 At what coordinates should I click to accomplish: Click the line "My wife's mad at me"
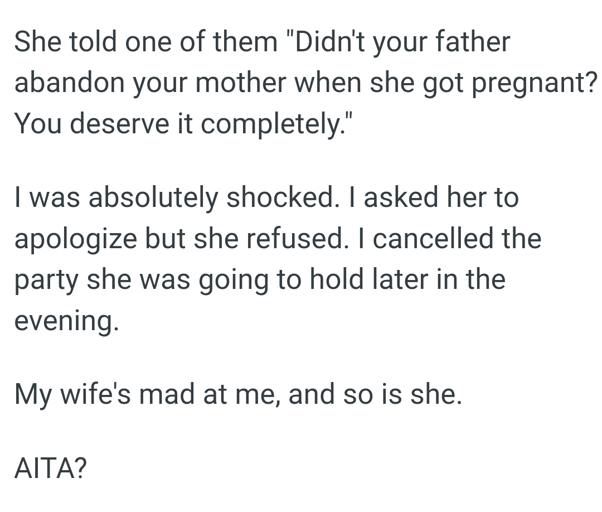click(148, 395)
